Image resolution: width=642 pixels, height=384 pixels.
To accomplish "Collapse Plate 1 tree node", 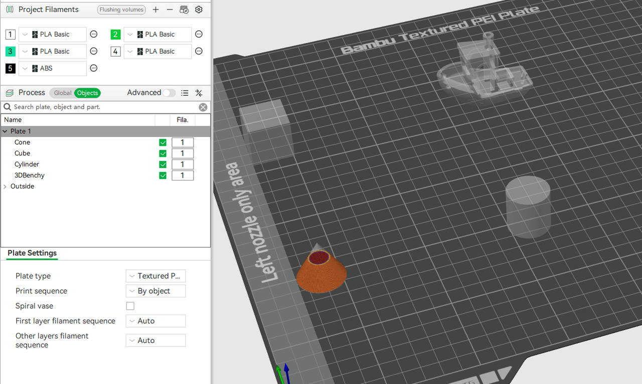I will pyautogui.click(x=5, y=131).
